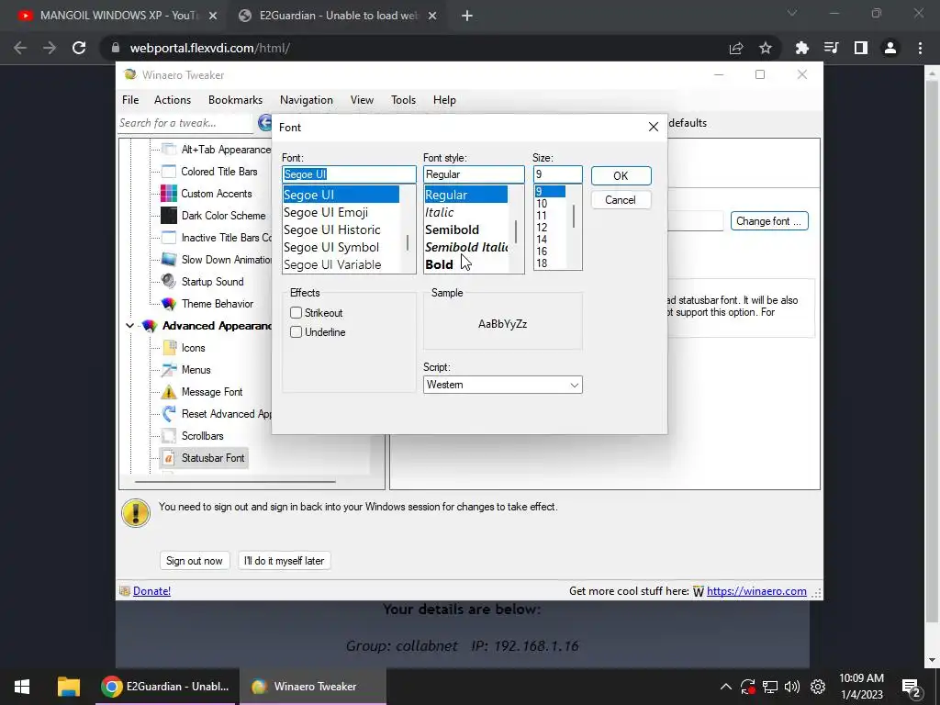Viewport: 940px width, 705px height.
Task: Click the Dark Color Scheme icon
Action: coord(169,215)
